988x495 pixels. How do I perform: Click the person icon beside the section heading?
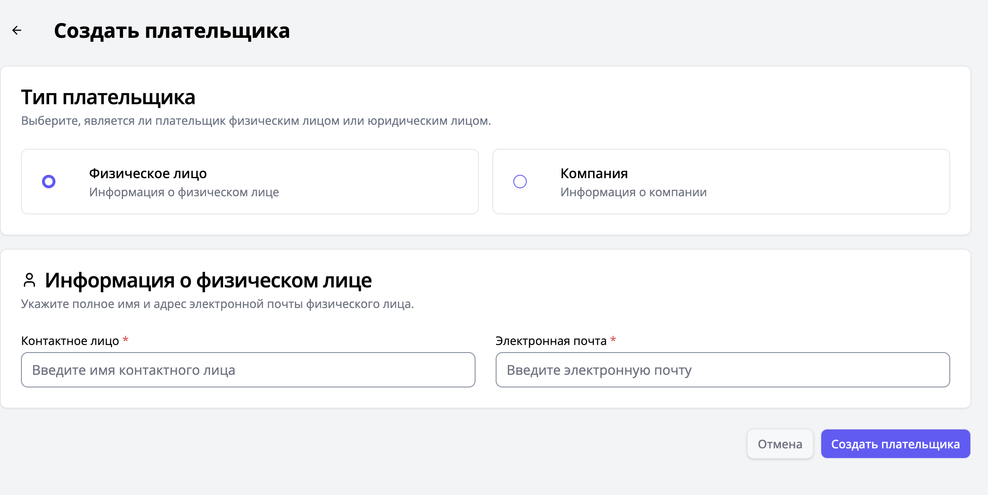click(29, 280)
